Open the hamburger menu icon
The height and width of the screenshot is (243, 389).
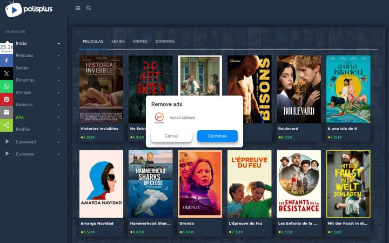(x=78, y=8)
